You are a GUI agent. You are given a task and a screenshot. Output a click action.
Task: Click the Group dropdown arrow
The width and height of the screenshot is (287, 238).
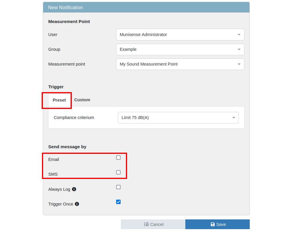239,49
